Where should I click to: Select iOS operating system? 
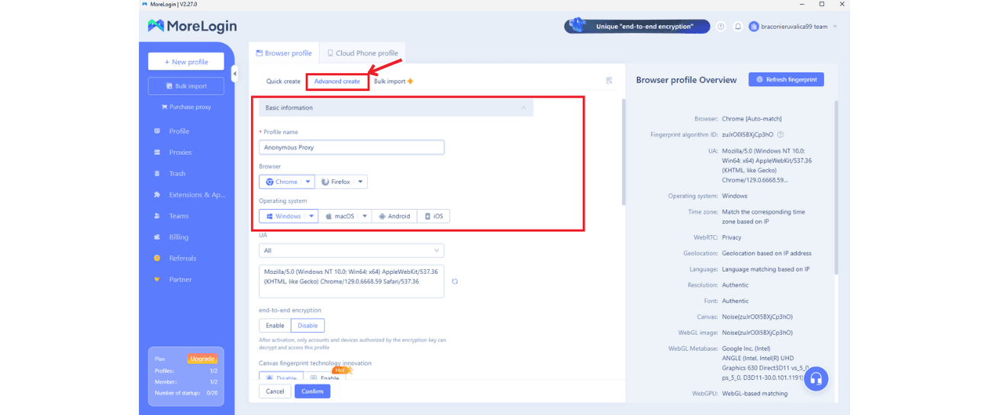pyautogui.click(x=433, y=217)
